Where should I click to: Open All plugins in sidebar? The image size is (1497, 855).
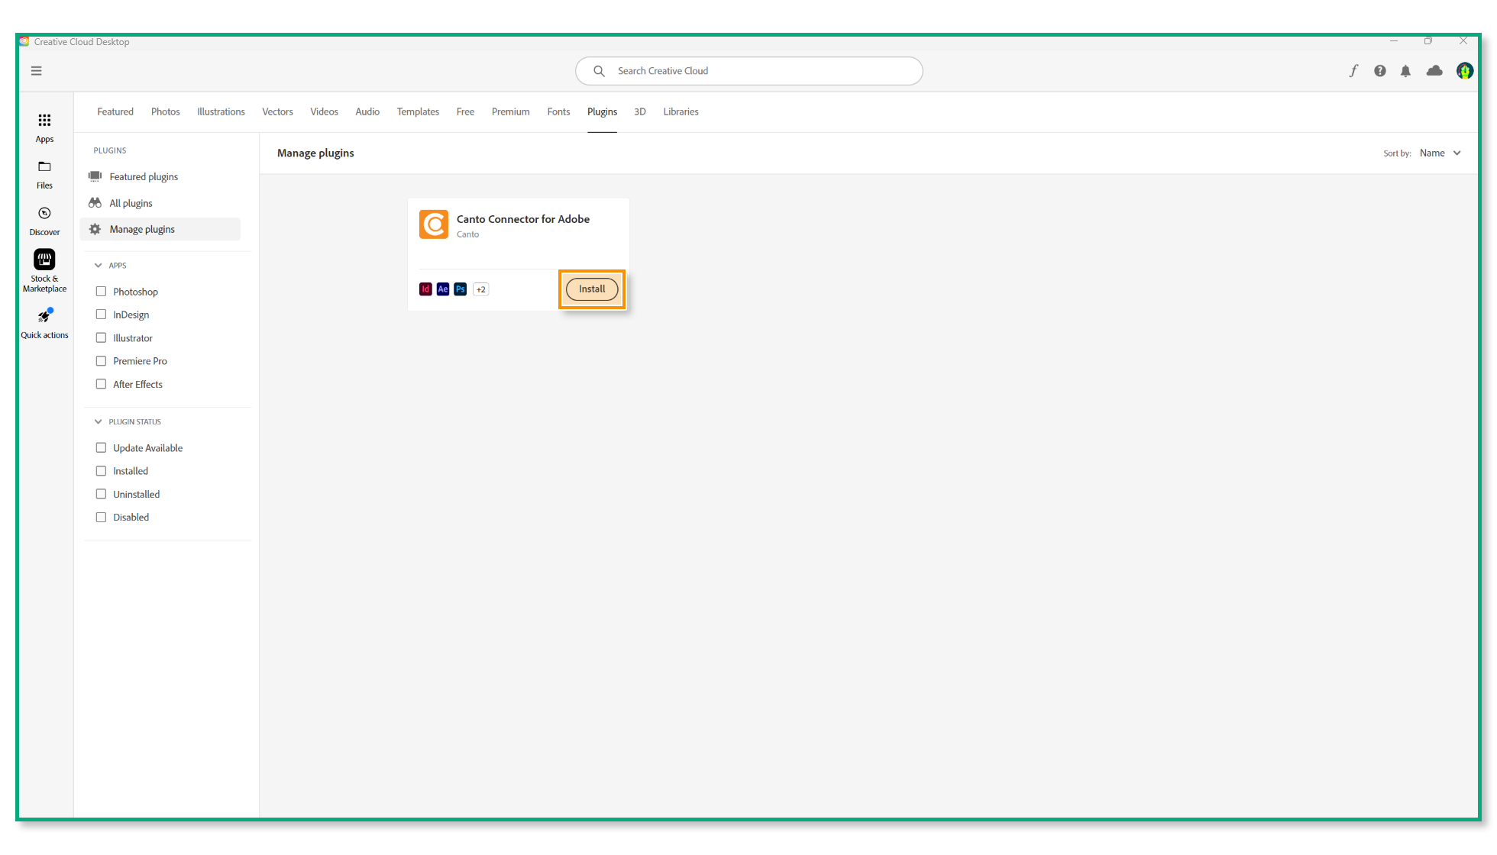click(x=131, y=203)
